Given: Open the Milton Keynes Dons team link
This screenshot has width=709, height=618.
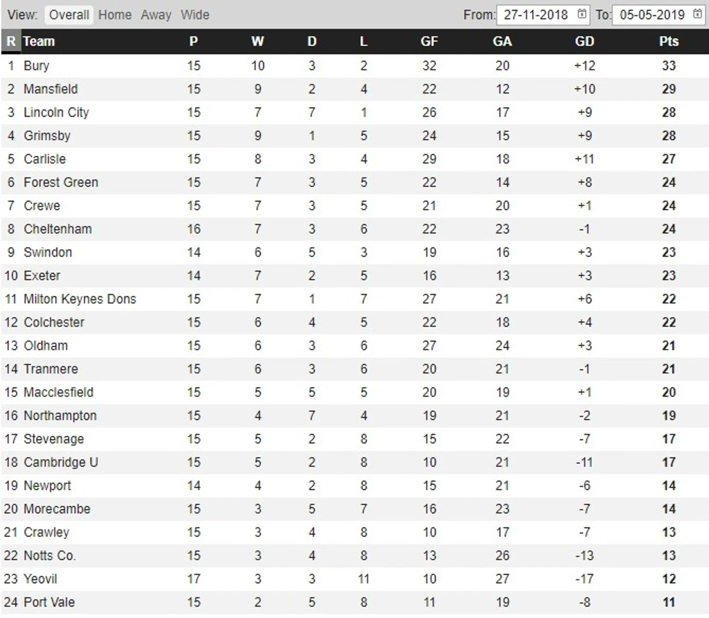Looking at the screenshot, I should pos(80,299).
